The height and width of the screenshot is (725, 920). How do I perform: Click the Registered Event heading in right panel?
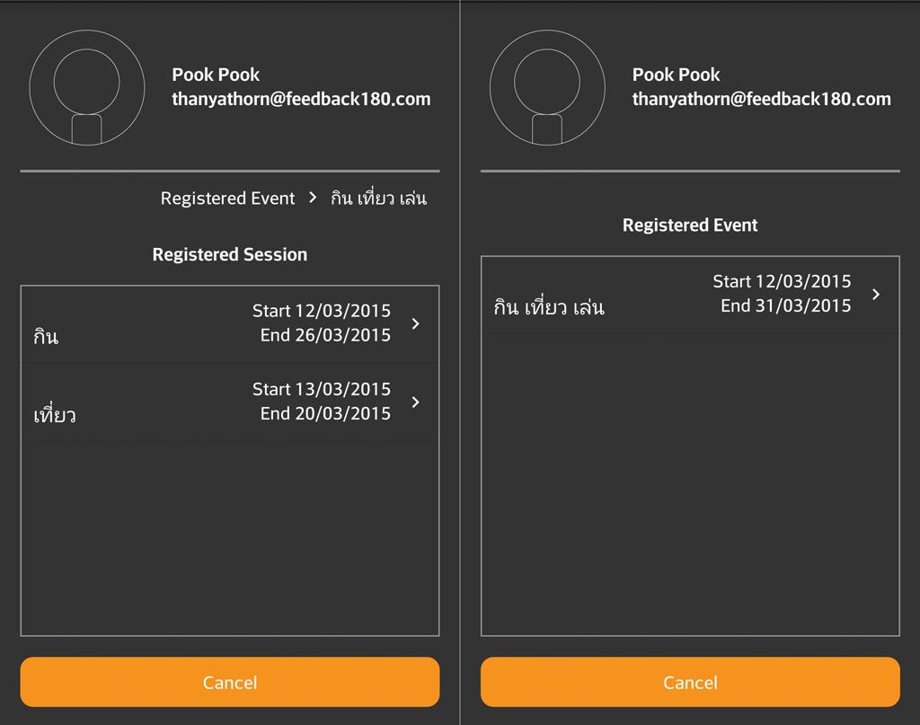pos(690,225)
